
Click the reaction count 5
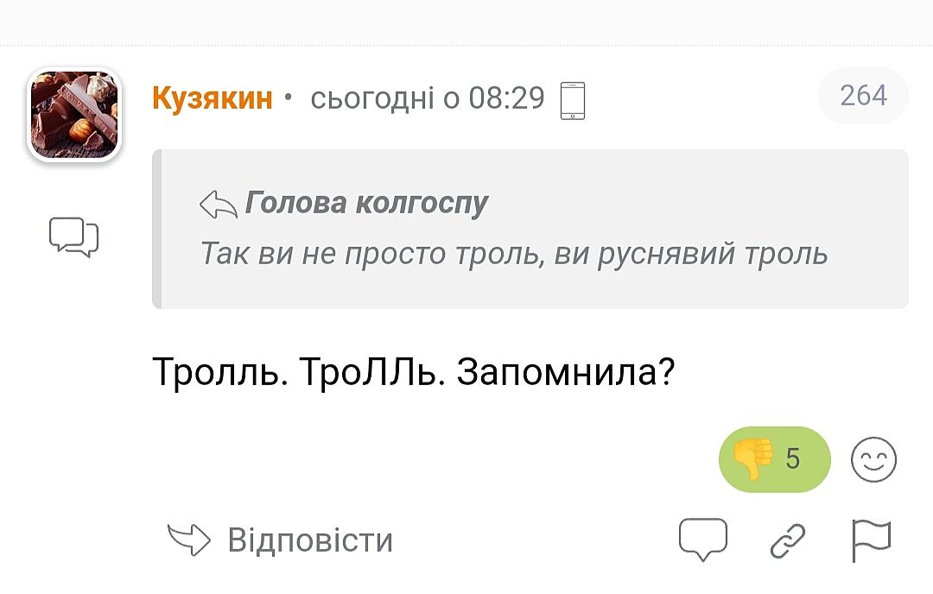click(793, 459)
